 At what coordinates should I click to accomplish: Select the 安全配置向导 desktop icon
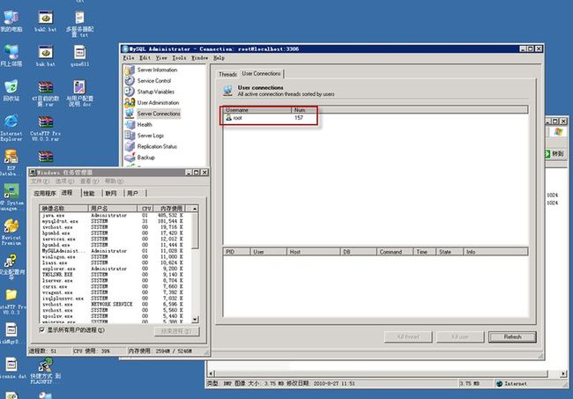coord(11,267)
